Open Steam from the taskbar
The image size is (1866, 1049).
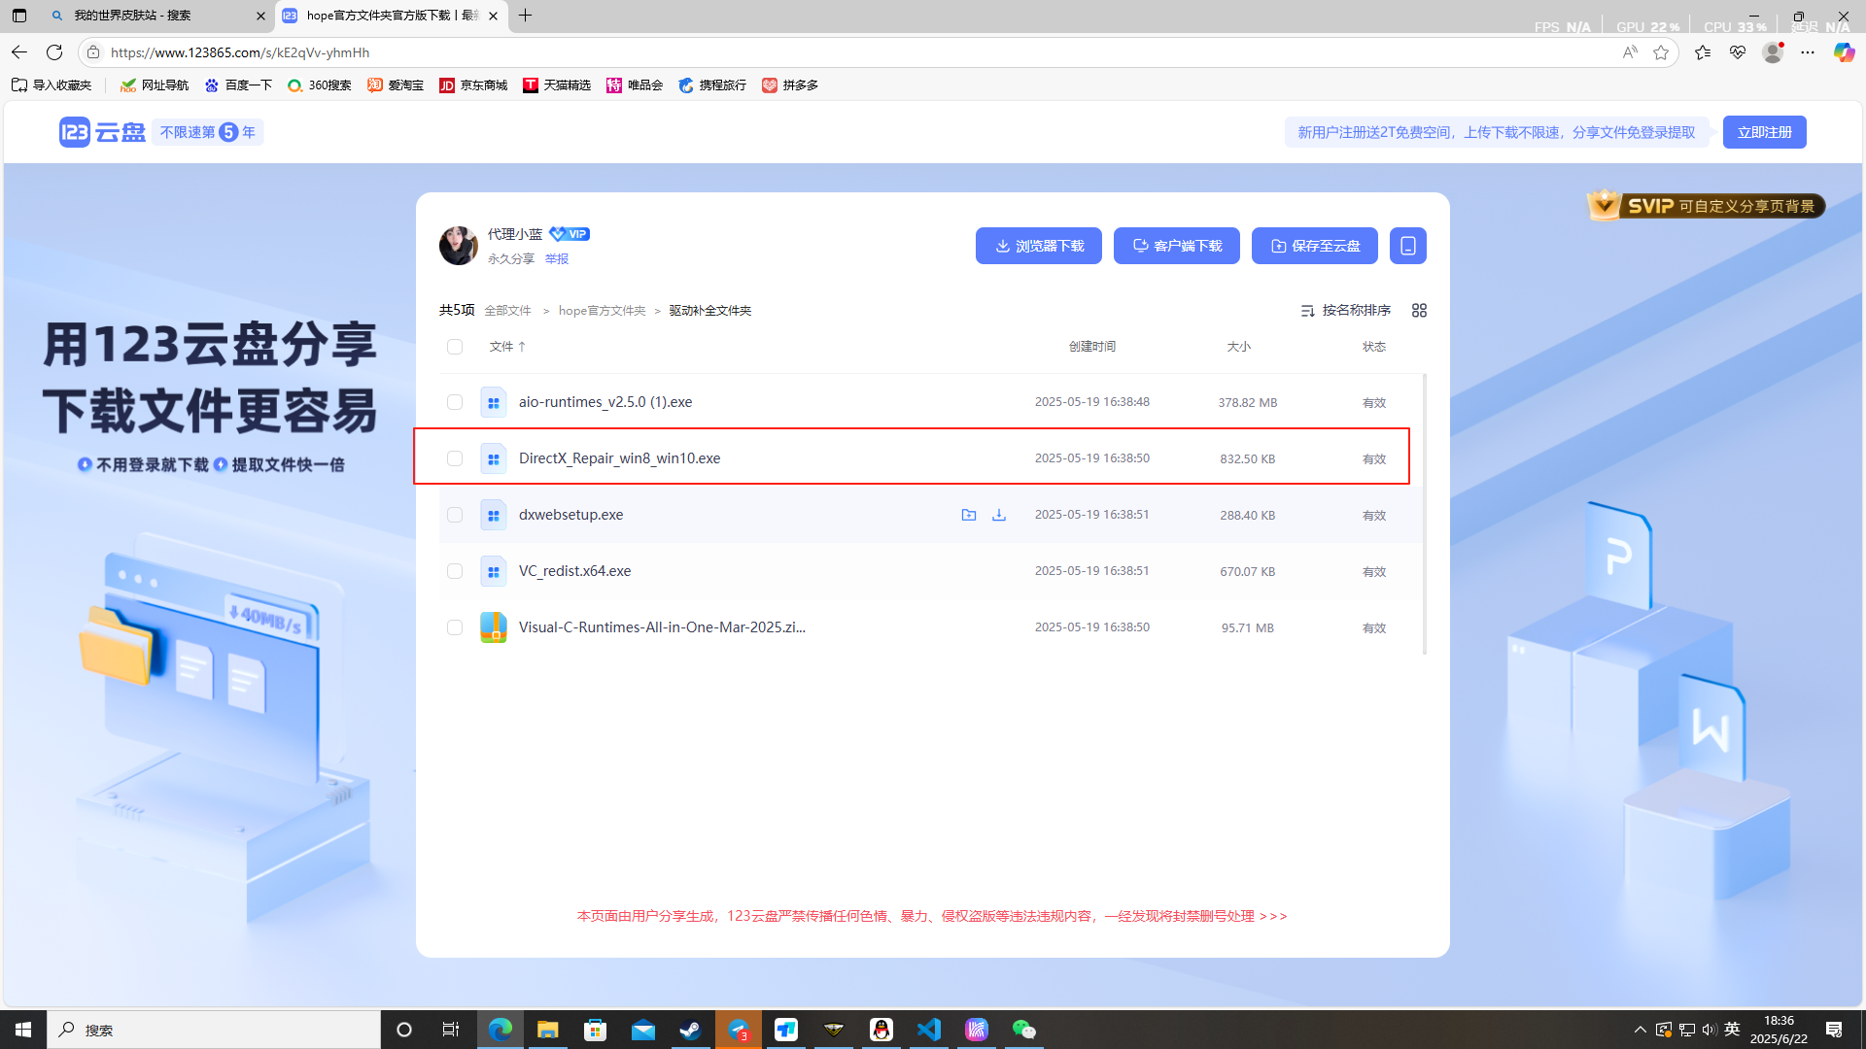click(x=691, y=1030)
